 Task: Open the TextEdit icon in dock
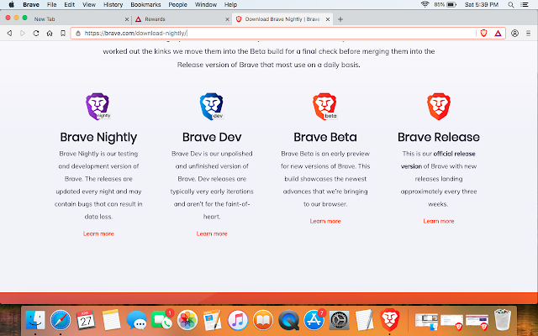pyautogui.click(x=365, y=320)
